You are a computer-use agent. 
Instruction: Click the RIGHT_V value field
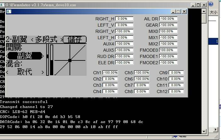124,31
